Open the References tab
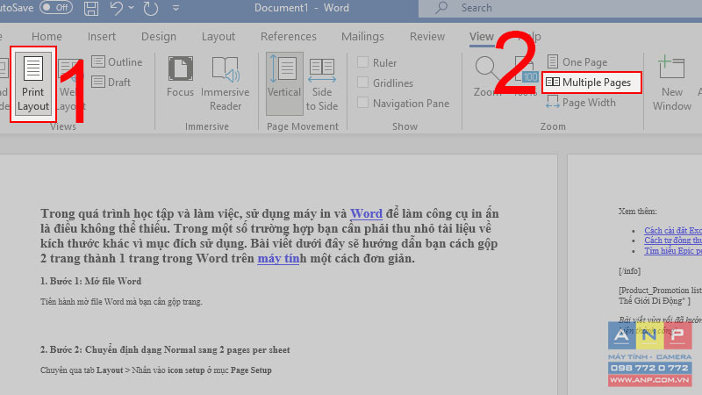 pyautogui.click(x=289, y=36)
